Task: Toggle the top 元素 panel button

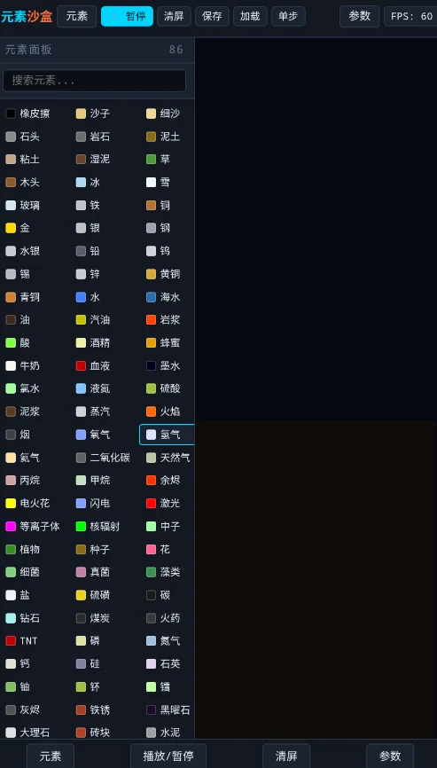Action: [x=77, y=16]
